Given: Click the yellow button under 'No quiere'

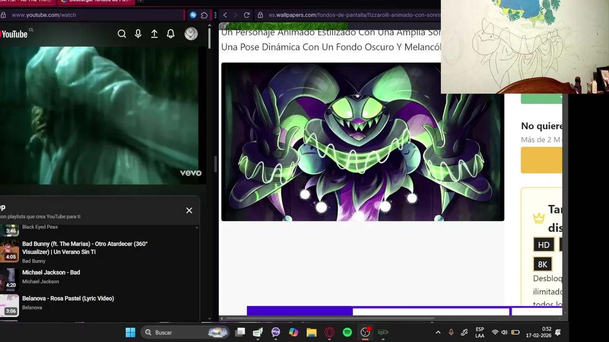Looking at the screenshot, I should [x=541, y=160].
